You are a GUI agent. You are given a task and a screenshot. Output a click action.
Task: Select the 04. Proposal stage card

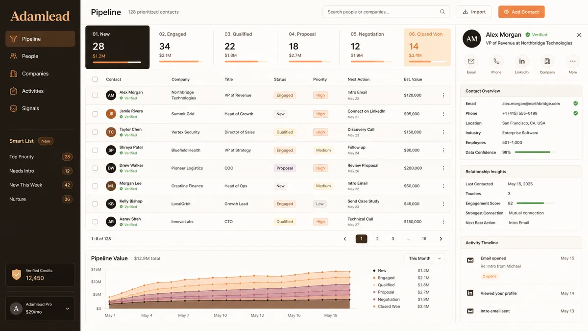(x=310, y=47)
